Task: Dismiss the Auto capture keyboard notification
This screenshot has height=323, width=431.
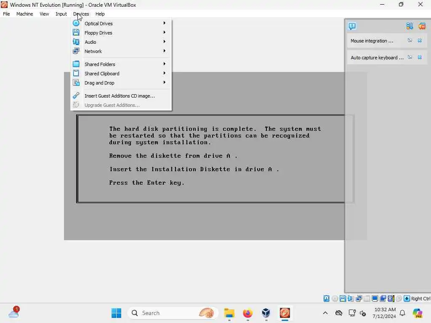Action: click(x=420, y=57)
